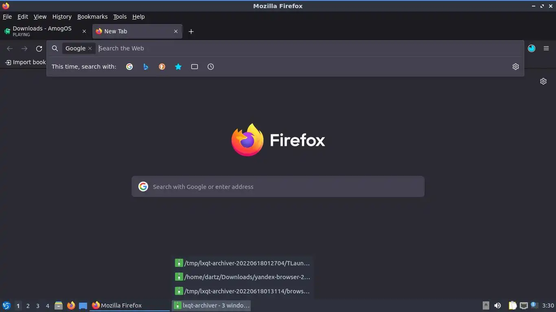556x312 pixels.
Task: Go back one page
Action: (10, 48)
